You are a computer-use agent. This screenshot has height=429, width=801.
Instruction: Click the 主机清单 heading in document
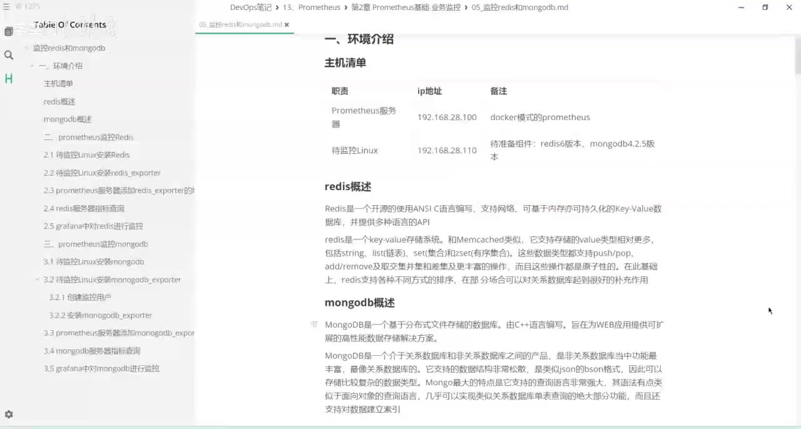click(x=345, y=63)
